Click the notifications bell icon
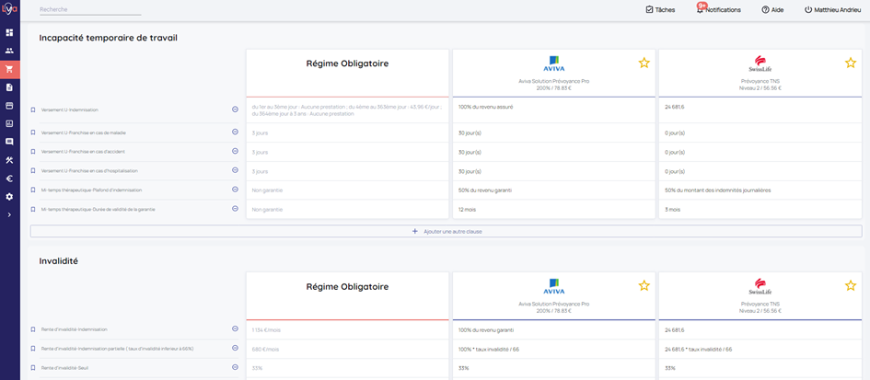870x380 pixels. point(701,10)
